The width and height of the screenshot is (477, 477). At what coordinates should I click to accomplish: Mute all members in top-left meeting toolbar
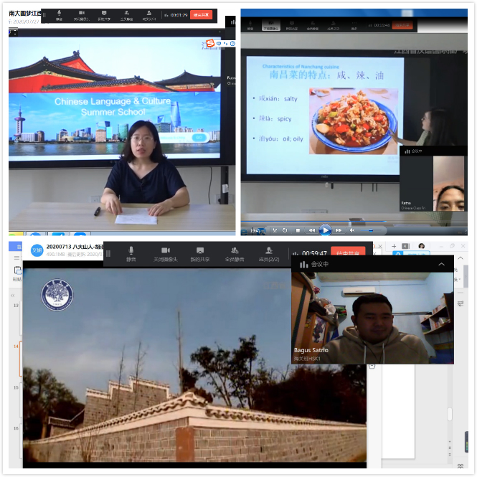click(126, 15)
